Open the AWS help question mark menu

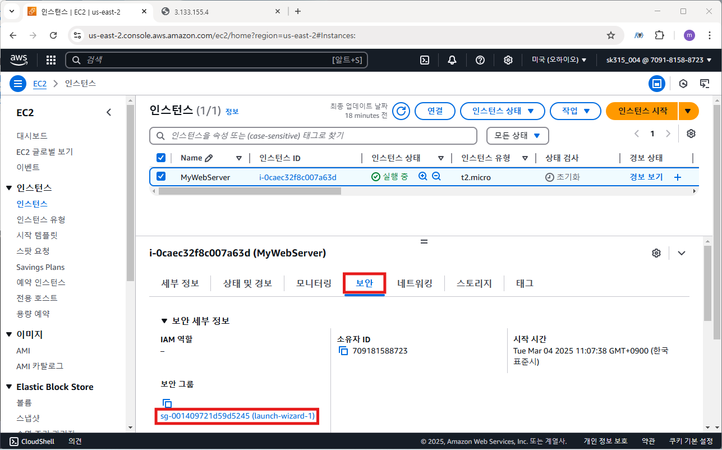click(480, 60)
